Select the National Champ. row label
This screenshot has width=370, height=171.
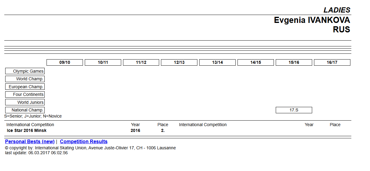tap(25, 110)
